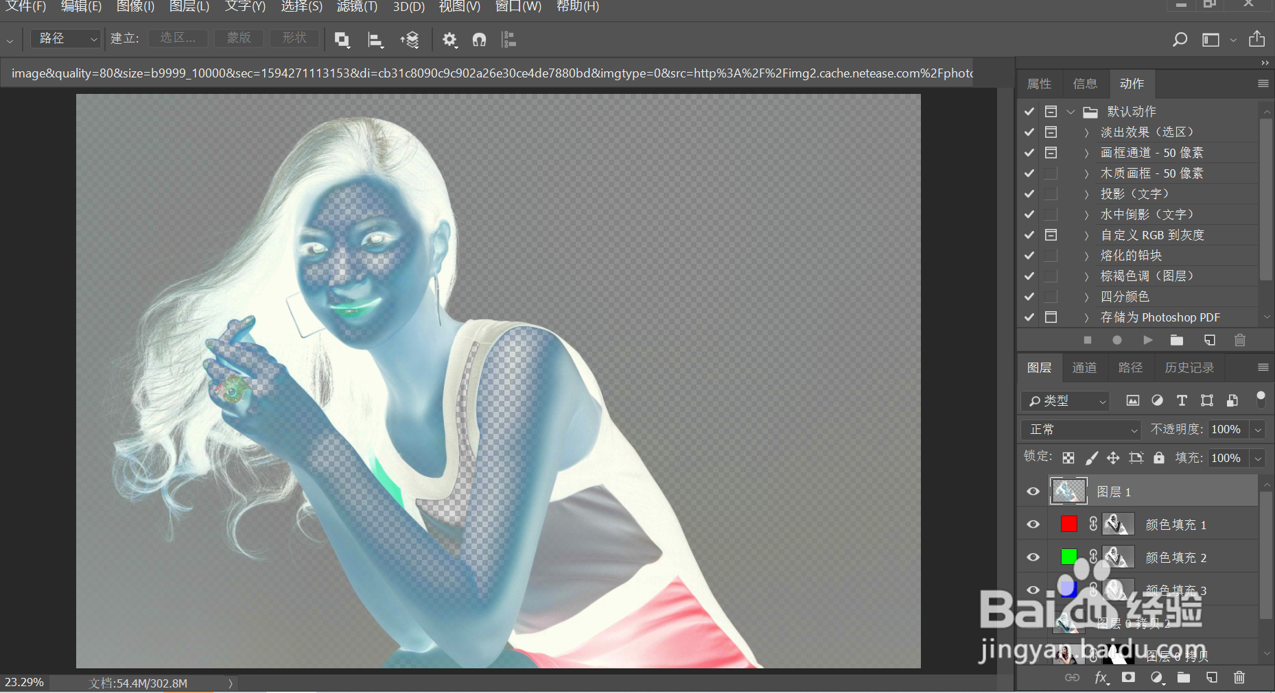Click the 不透明度 100% input field
This screenshot has height=693, width=1275.
pyautogui.click(x=1228, y=429)
